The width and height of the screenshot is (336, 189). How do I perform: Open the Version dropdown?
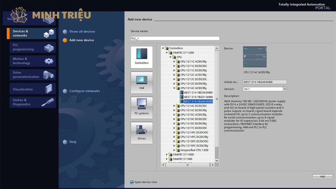click(x=285, y=89)
